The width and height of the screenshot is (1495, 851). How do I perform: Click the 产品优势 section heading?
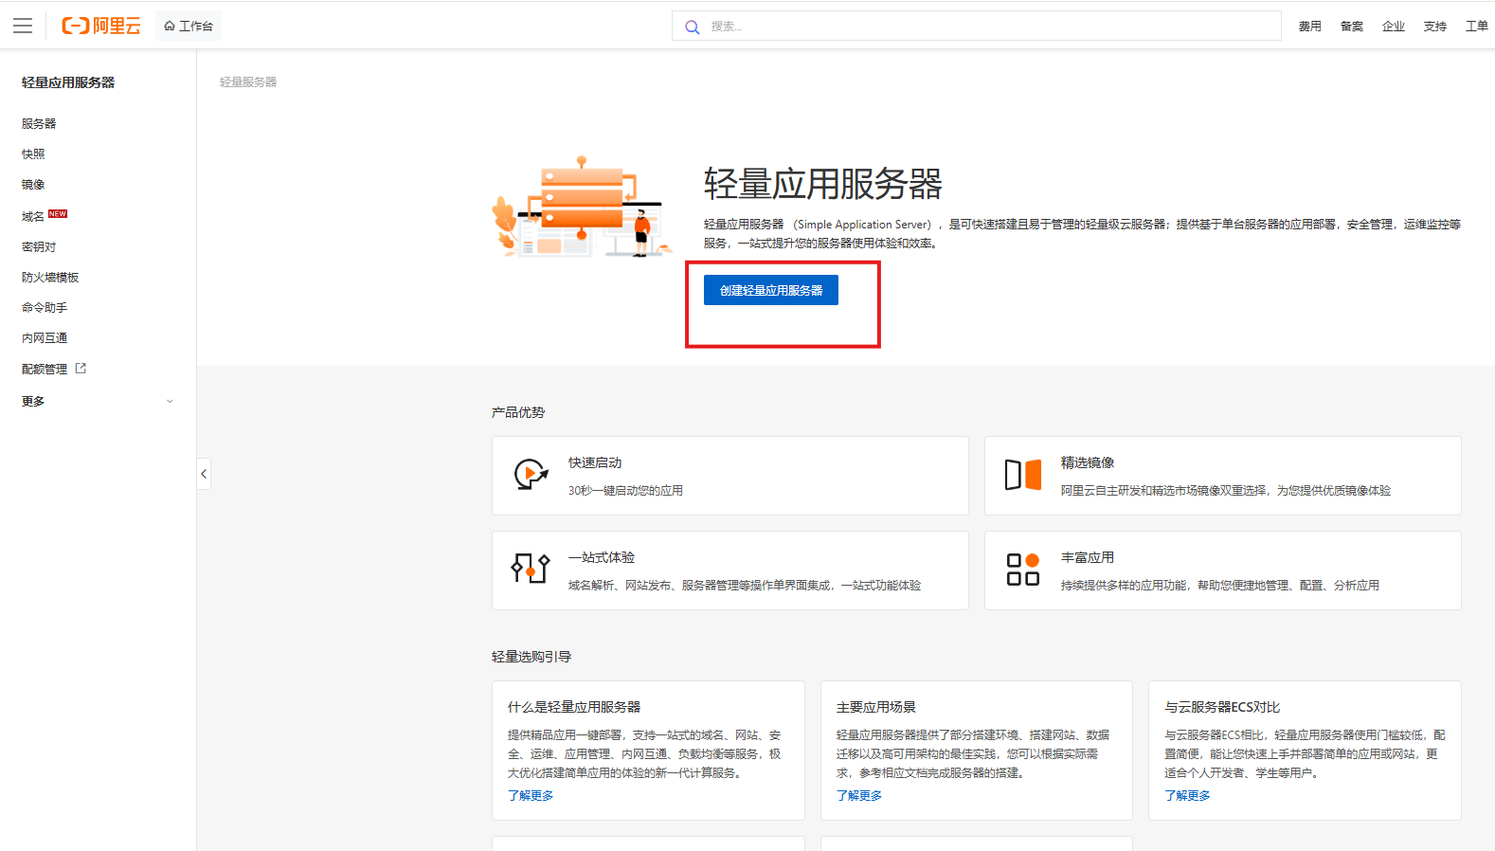coord(518,412)
